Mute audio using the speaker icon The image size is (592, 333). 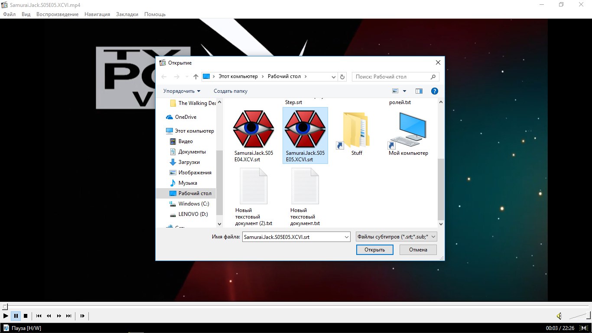click(x=559, y=316)
